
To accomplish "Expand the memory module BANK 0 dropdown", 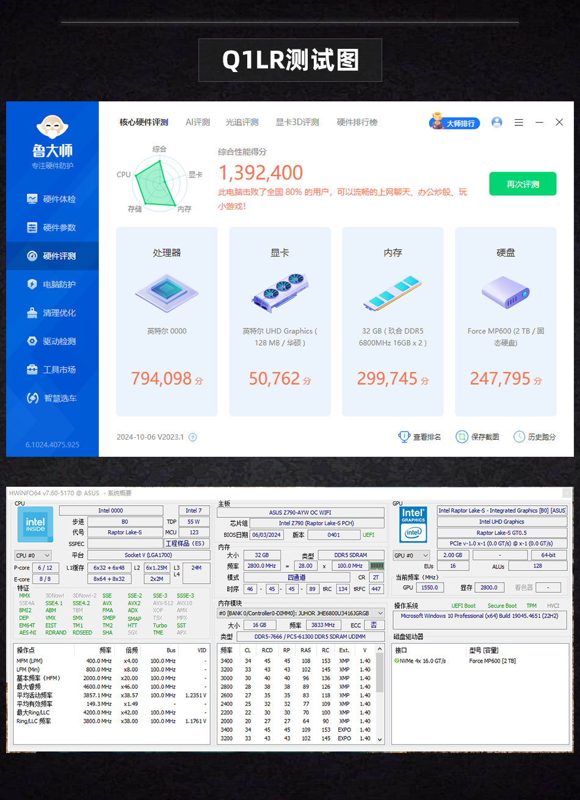I will click(301, 613).
